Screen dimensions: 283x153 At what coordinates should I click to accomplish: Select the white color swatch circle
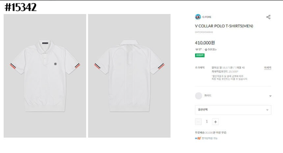[x=199, y=96]
